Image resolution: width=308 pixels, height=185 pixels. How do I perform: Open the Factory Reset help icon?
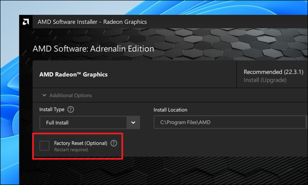click(114, 143)
